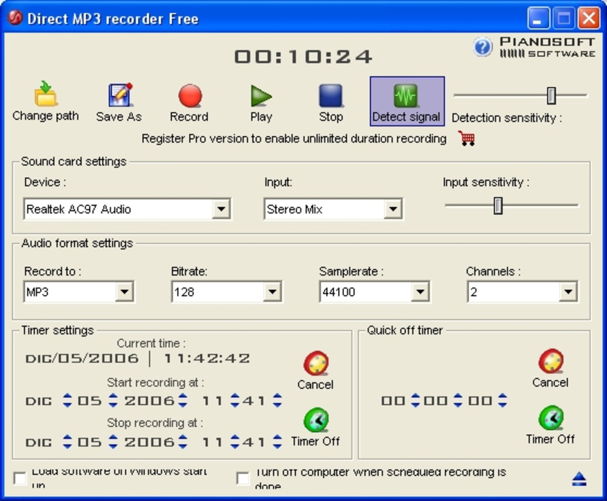
Task: Click the 00:10:24 recording time display
Action: [303, 56]
